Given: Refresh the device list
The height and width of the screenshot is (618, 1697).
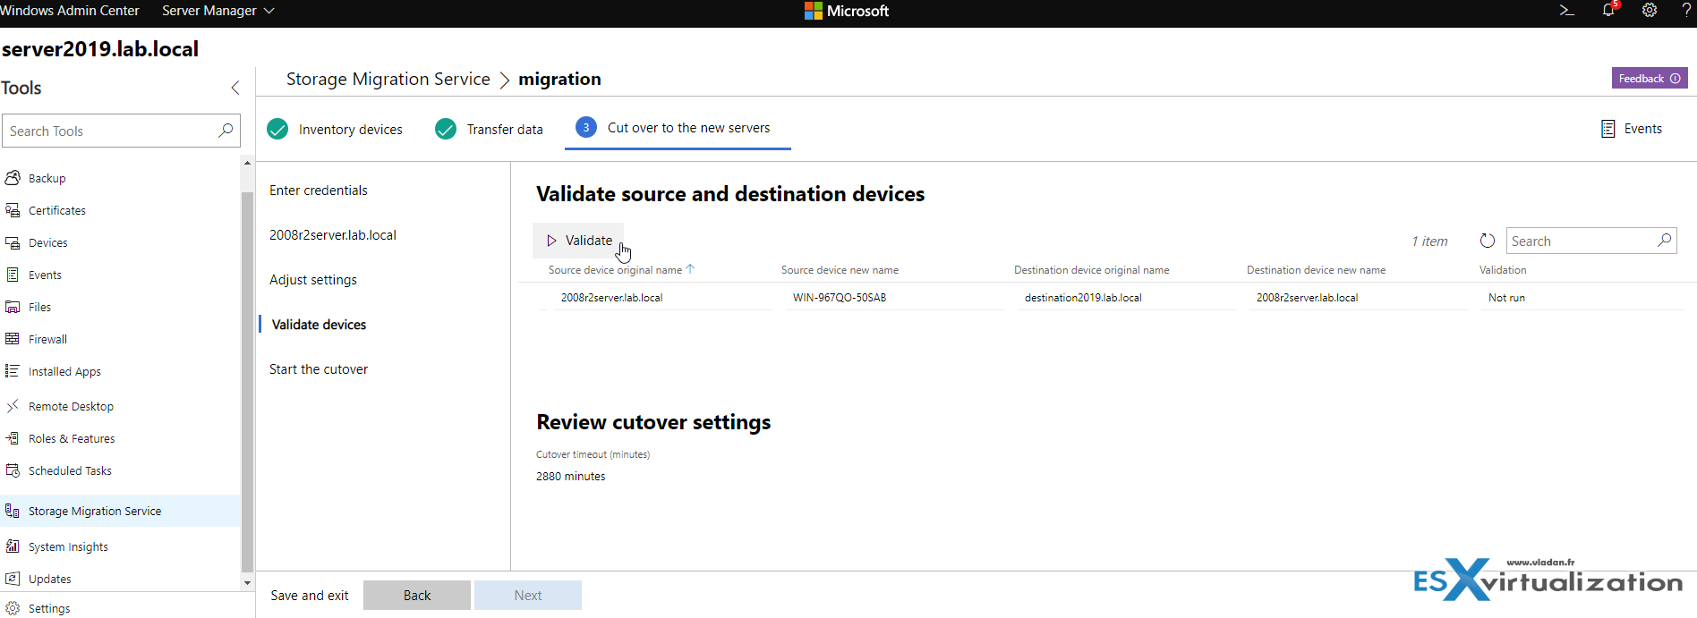Looking at the screenshot, I should pos(1488,241).
